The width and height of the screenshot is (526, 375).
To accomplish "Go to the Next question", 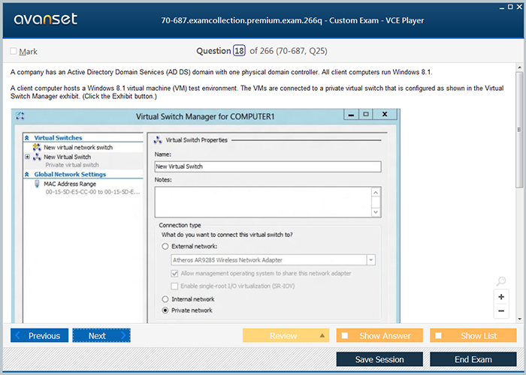I will (101, 335).
